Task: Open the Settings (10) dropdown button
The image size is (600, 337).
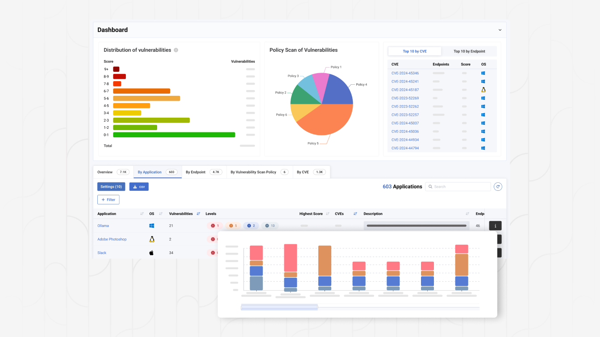Action: 111,187
